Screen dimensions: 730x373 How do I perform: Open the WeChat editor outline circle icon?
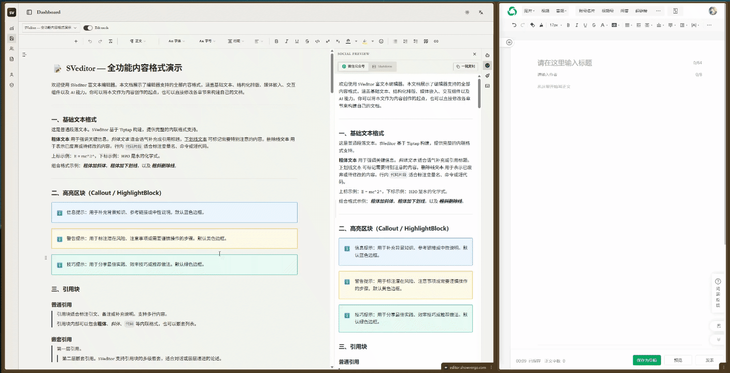point(509,42)
